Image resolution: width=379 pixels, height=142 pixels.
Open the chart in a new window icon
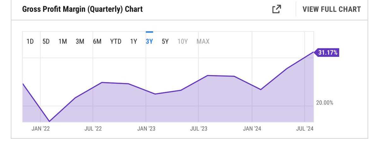coord(276,9)
